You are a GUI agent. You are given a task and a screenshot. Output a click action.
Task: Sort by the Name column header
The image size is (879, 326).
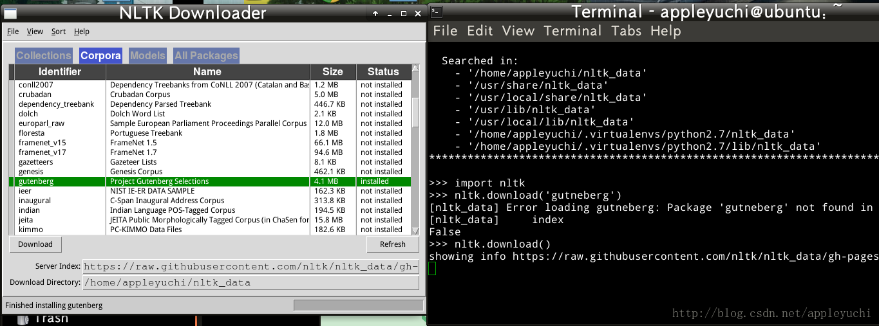(207, 72)
